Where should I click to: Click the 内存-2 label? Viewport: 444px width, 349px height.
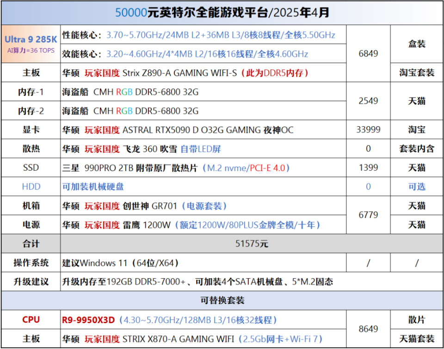click(x=31, y=110)
